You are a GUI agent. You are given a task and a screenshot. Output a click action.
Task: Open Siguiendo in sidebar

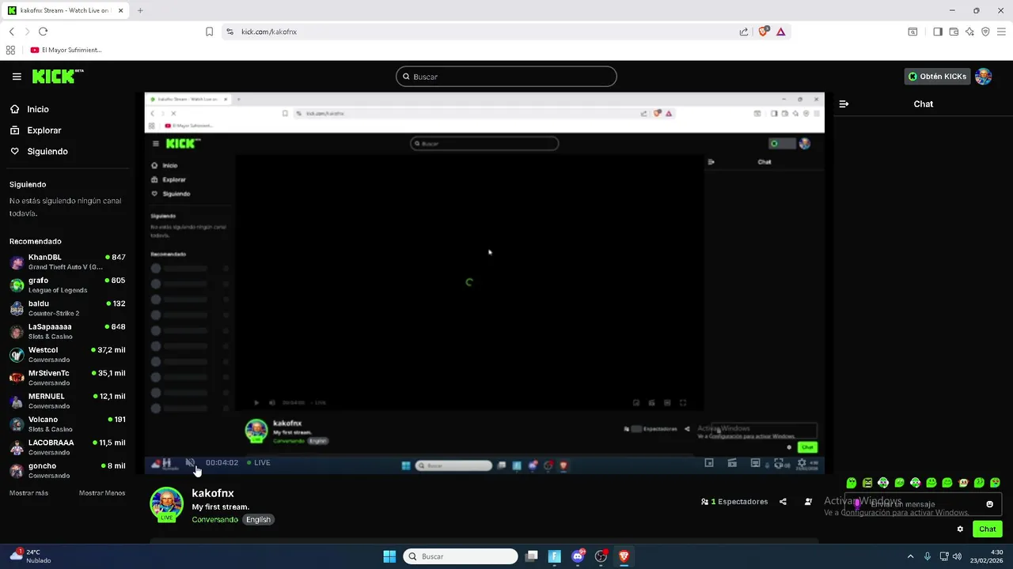point(39,151)
